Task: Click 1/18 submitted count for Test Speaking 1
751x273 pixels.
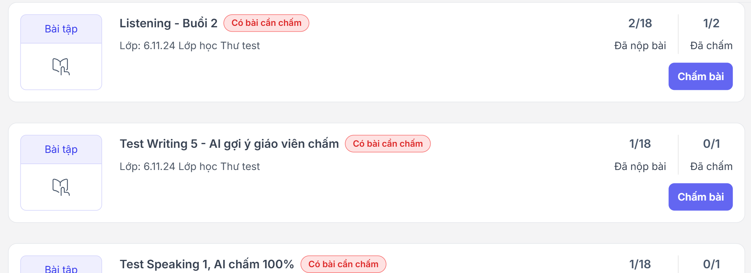Action: point(640,264)
